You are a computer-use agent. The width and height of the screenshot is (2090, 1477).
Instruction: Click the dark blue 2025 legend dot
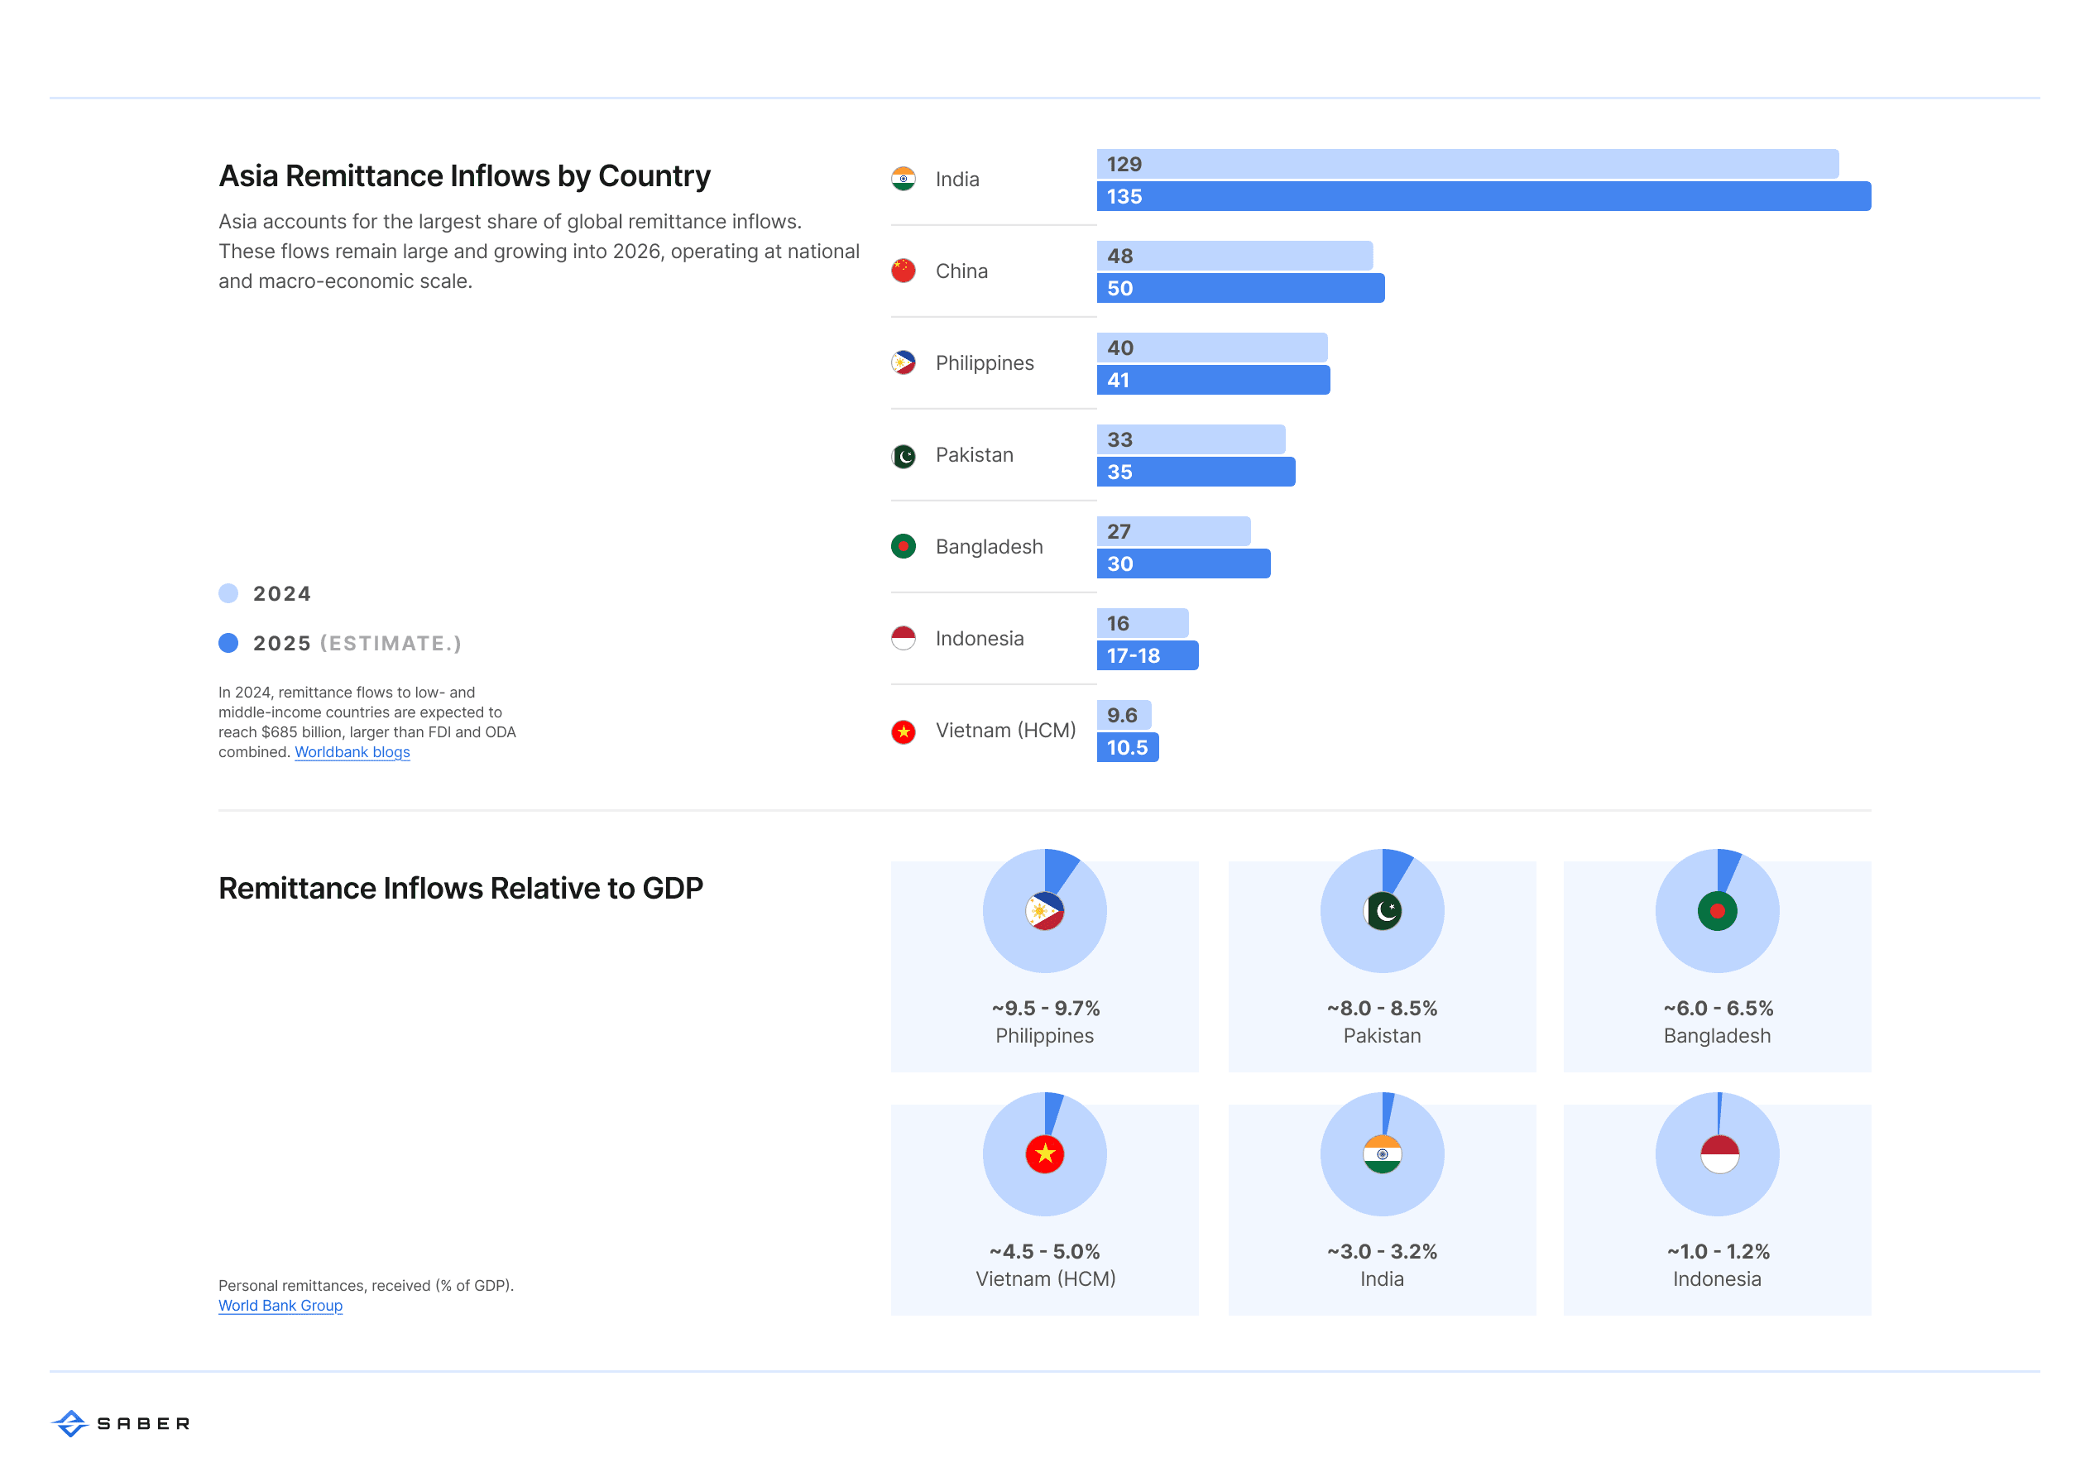pos(228,644)
